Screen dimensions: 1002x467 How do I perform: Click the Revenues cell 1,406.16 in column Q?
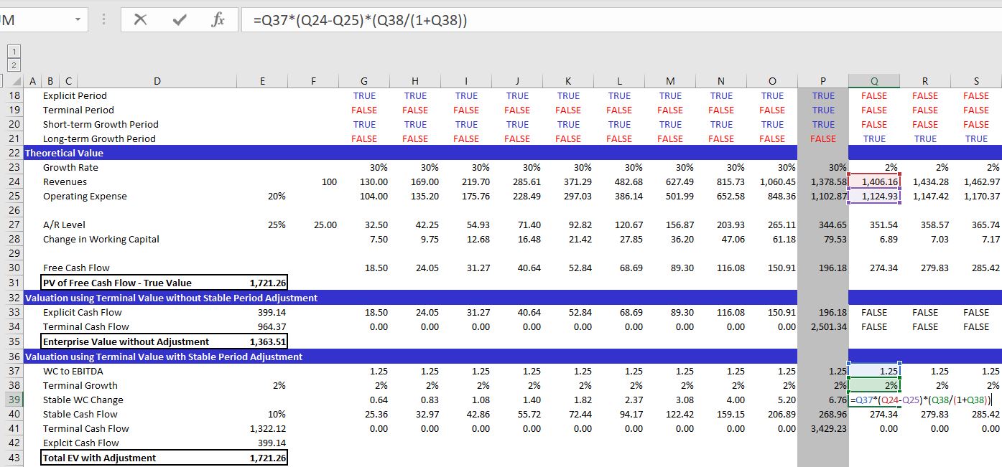click(x=874, y=182)
